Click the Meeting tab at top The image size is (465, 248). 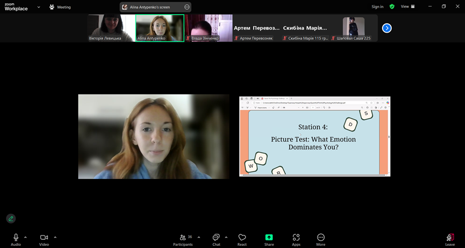[x=60, y=7]
